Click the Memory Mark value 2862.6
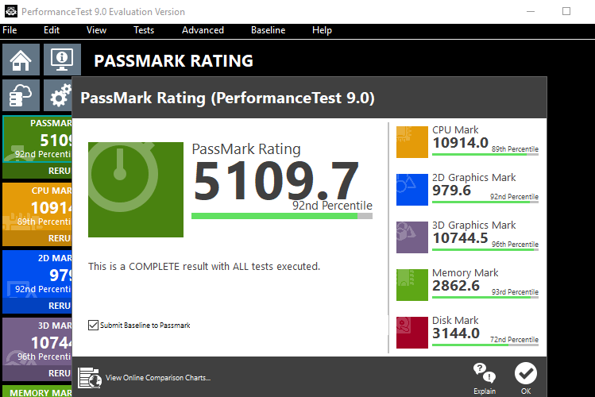 pyautogui.click(x=456, y=286)
